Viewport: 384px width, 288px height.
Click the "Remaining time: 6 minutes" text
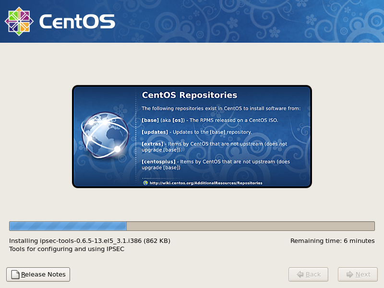(332, 241)
